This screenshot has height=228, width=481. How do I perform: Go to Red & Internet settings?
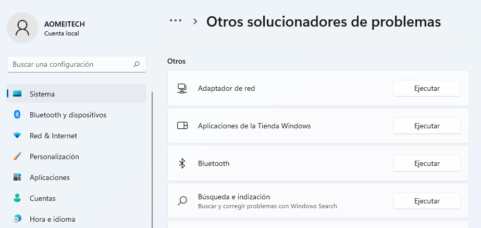click(x=53, y=136)
